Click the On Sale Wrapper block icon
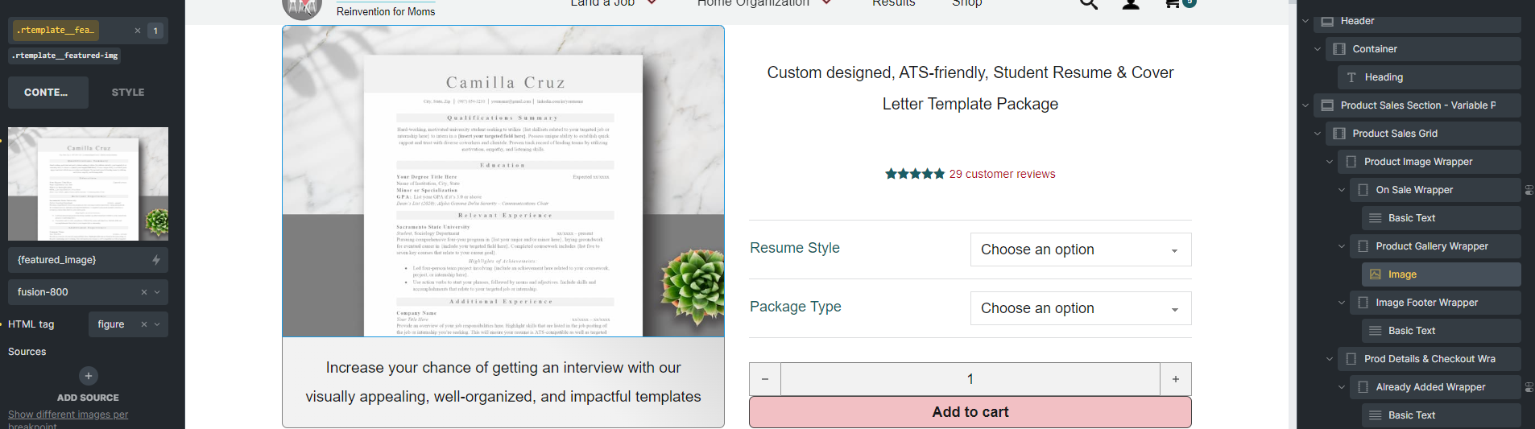 coord(1363,190)
